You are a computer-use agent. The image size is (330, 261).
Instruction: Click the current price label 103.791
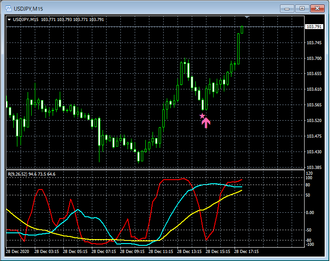(314, 27)
